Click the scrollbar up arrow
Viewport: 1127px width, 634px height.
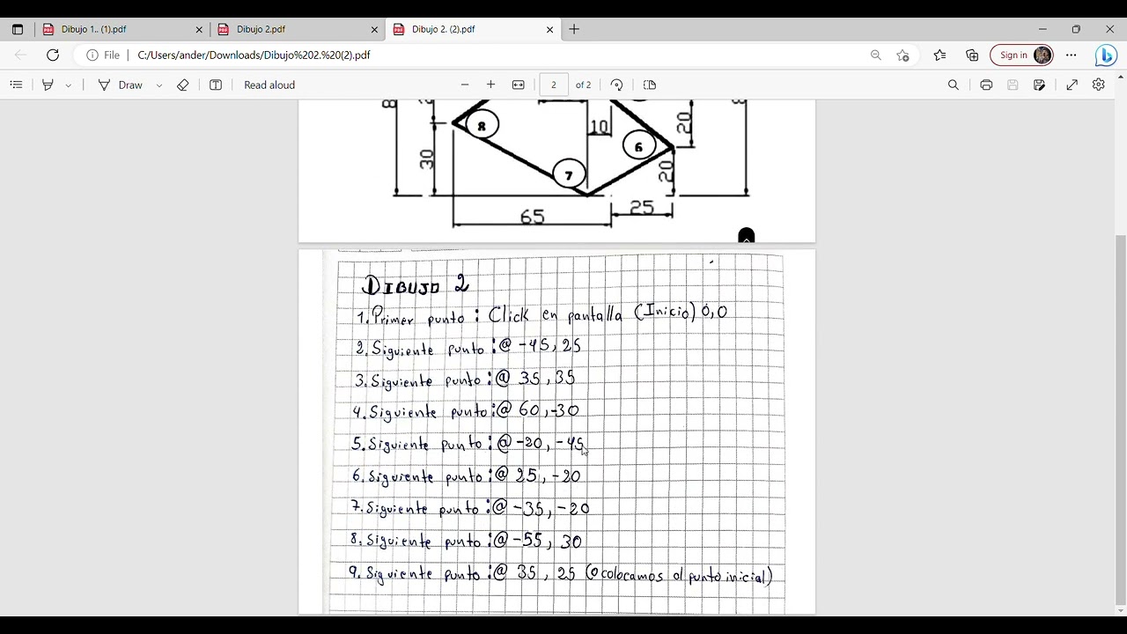(1120, 78)
